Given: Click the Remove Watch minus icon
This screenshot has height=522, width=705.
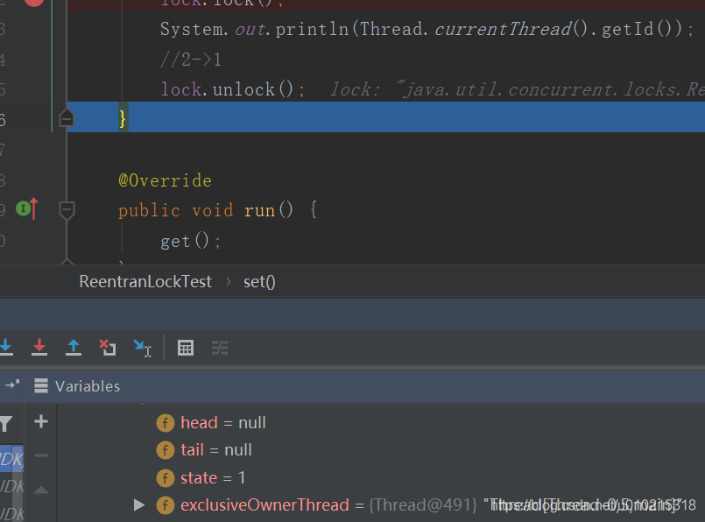Looking at the screenshot, I should tap(41, 455).
